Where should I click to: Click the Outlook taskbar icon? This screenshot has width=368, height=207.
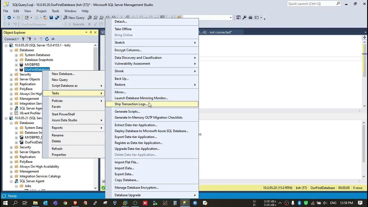pyautogui.click(x=45, y=203)
